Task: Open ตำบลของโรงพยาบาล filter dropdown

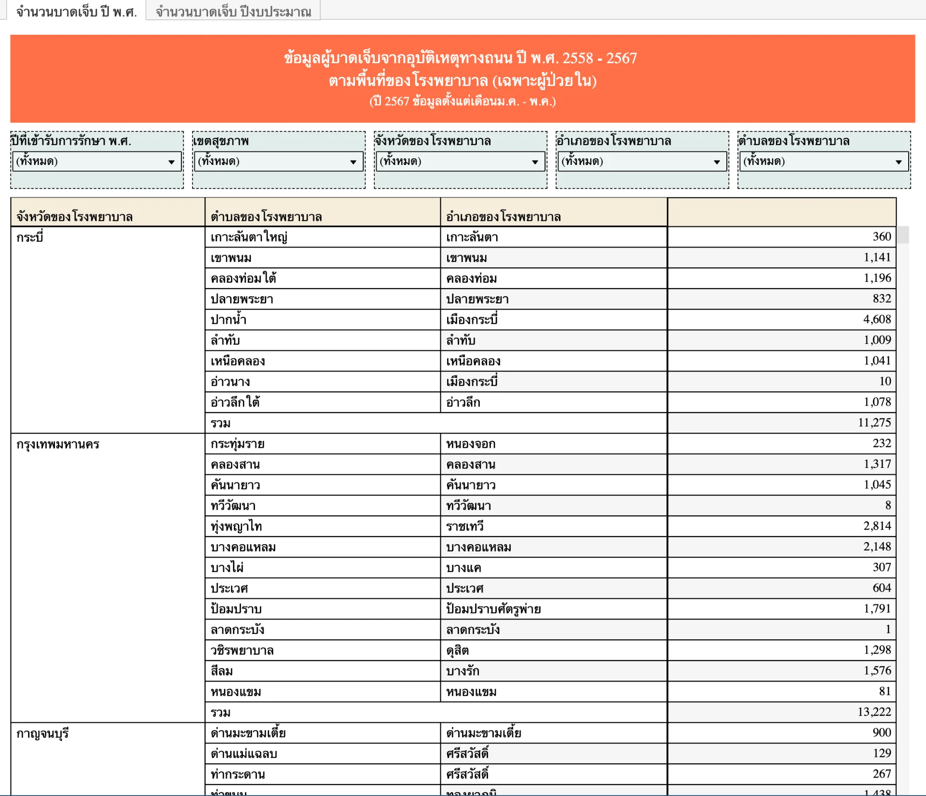Action: (x=824, y=162)
